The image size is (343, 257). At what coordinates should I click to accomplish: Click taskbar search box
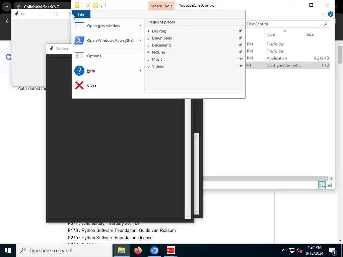[x=64, y=250]
